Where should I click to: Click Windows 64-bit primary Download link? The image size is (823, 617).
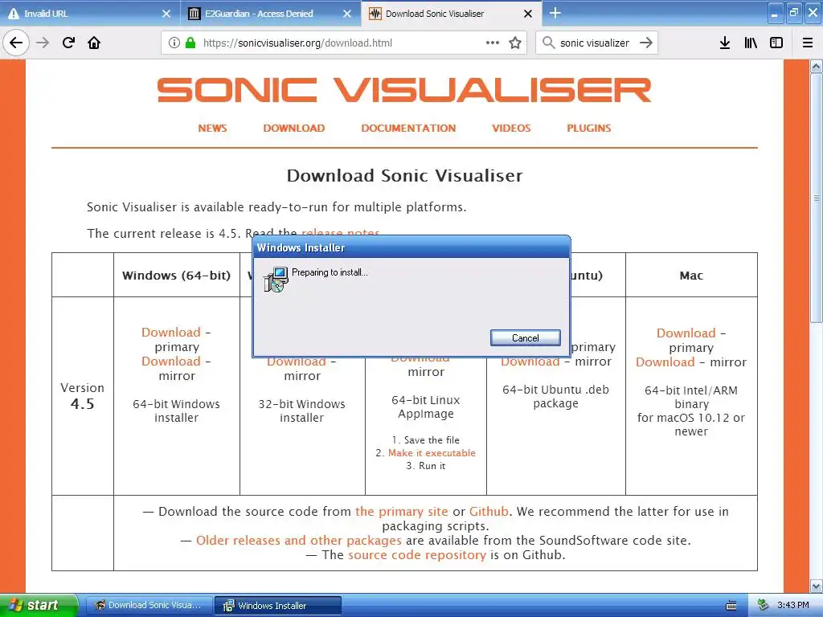click(x=171, y=332)
